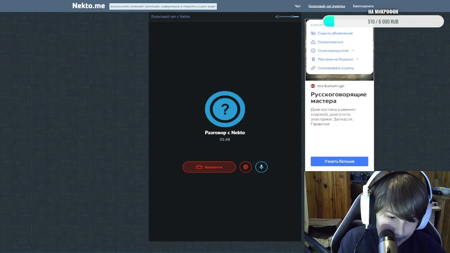Click the warning triangle complaint icon
This screenshot has height=253, width=450.
point(313,42)
